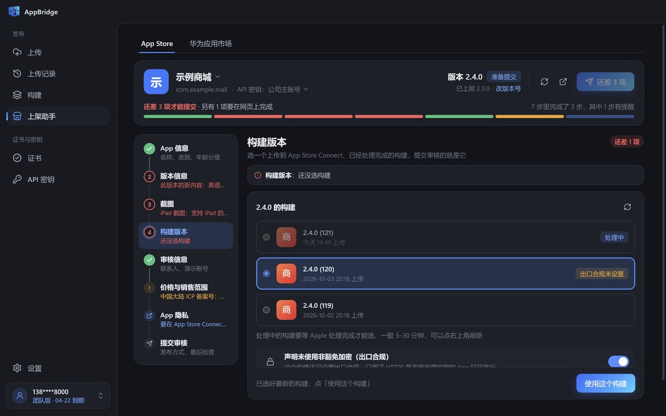Viewport: 666px width, 416px height.
Task: Open the App 隐私 step
Action: [186, 319]
